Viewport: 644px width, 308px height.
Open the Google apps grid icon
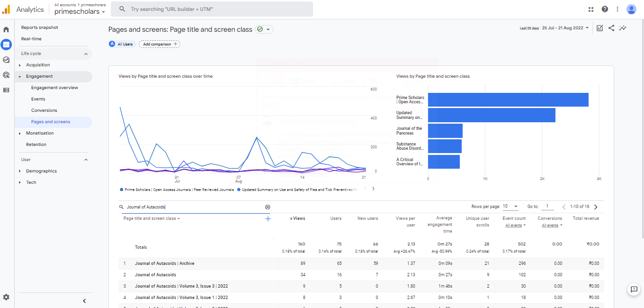[x=591, y=9]
